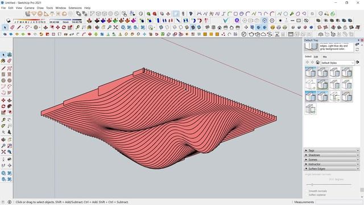Select the Protractor tool in left toolbar
364x205 pixels.
point(3,126)
